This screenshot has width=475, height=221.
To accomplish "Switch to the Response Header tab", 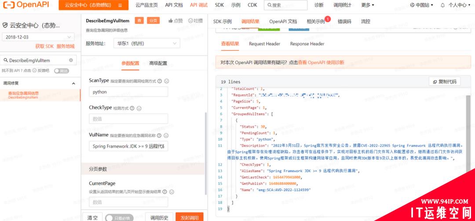I will click(307, 44).
